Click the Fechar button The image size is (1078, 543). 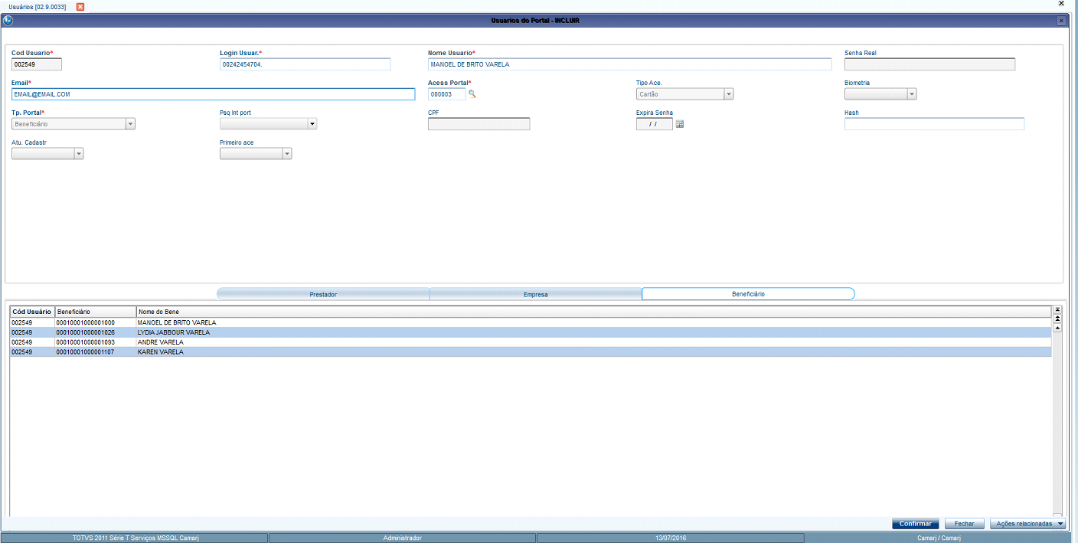965,524
